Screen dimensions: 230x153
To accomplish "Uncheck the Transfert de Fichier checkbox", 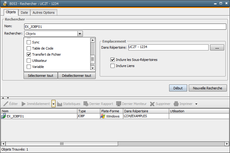I will click(x=29, y=54).
